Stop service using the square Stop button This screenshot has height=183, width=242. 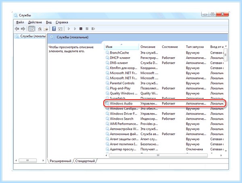click(x=81, y=29)
